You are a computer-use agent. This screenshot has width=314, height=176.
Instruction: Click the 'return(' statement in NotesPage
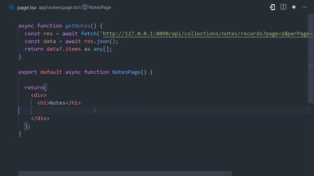tap(36, 88)
